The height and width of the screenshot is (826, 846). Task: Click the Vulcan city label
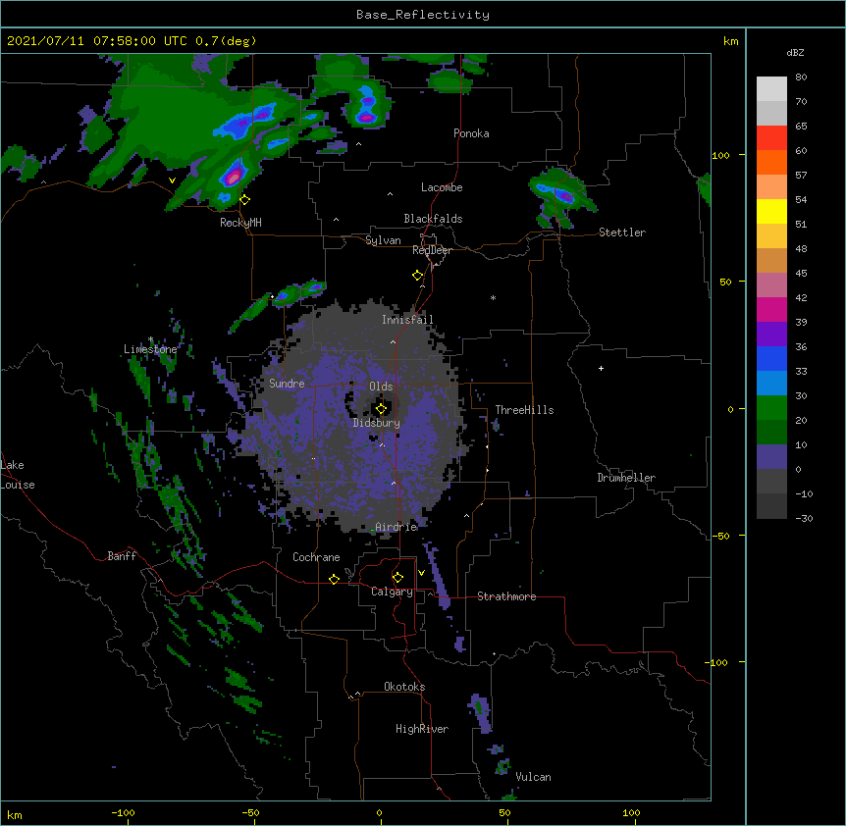tap(533, 777)
